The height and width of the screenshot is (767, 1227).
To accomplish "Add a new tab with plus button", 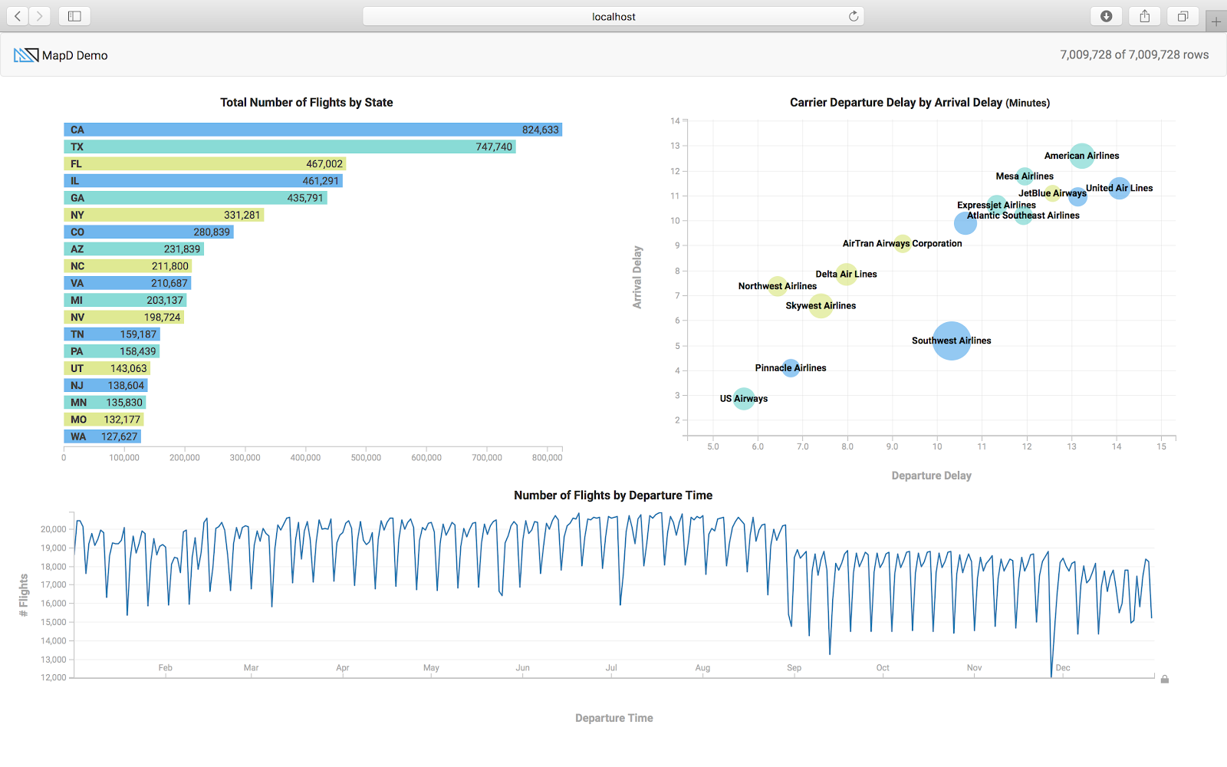I will pos(1215,21).
